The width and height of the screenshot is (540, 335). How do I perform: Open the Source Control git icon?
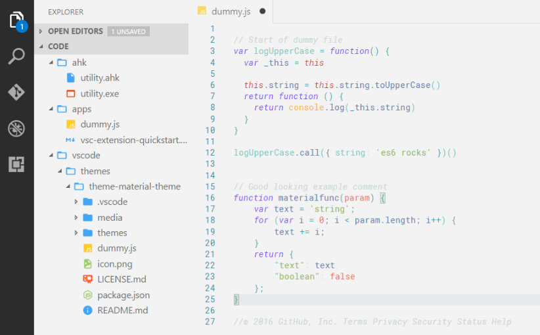16,92
